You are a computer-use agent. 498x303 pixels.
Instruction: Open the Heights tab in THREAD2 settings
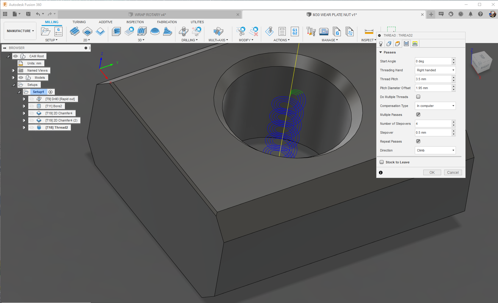[398, 44]
